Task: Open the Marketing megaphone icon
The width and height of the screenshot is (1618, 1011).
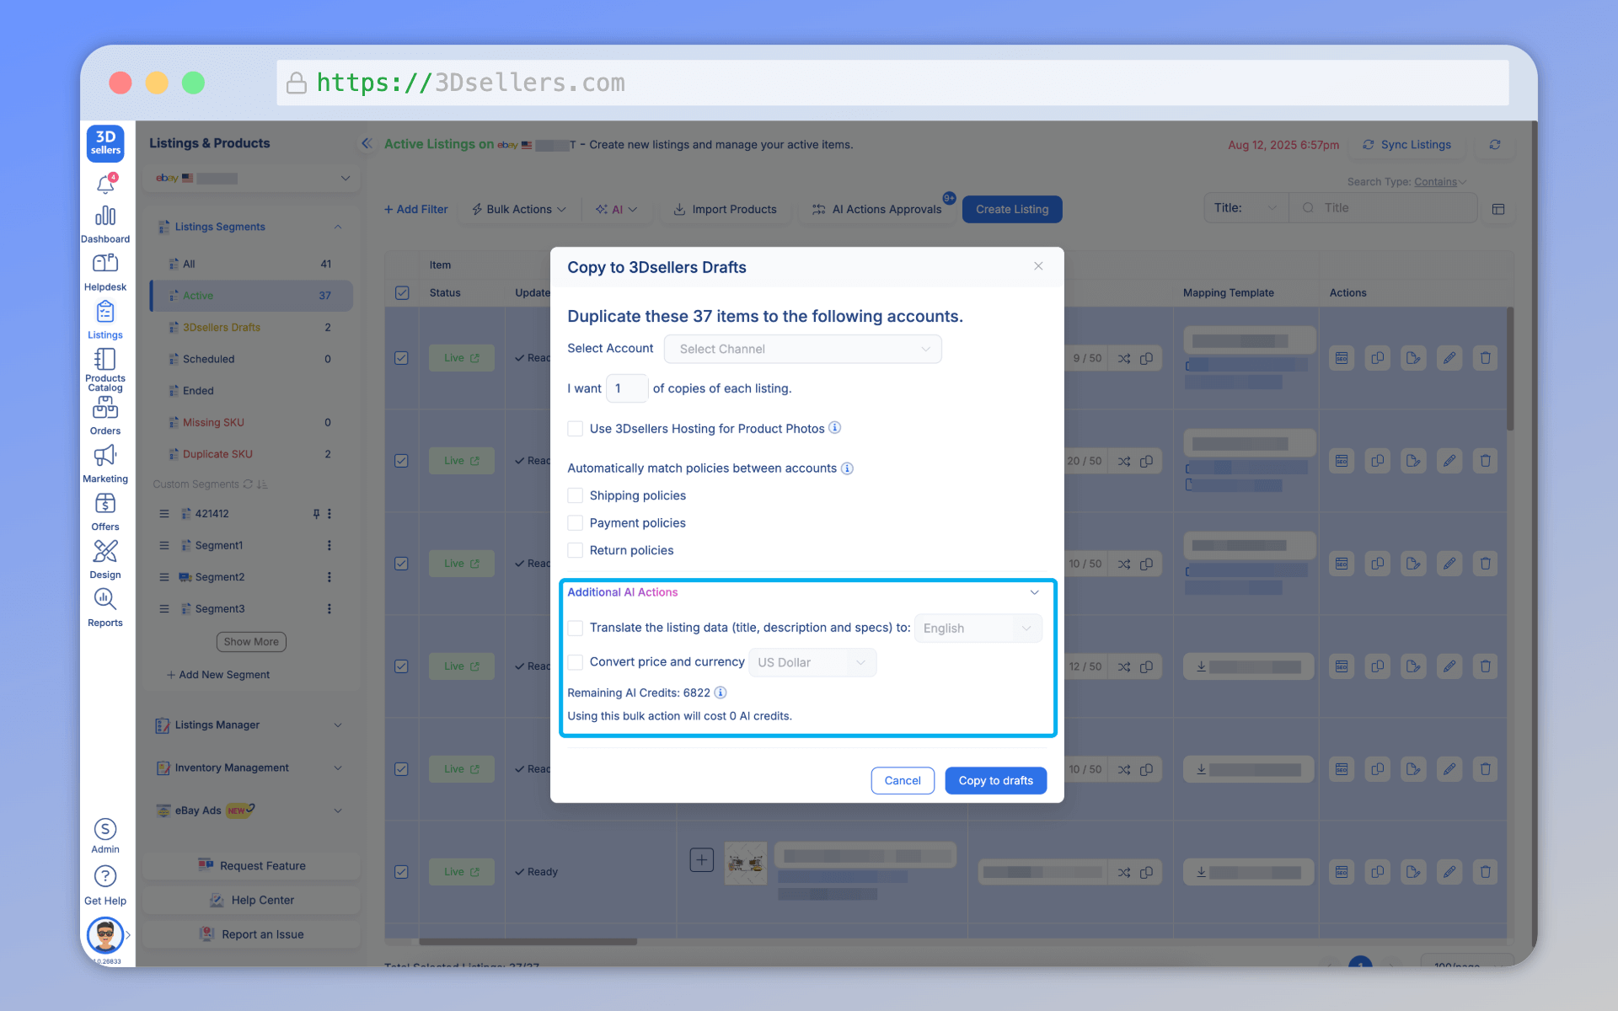Action: [105, 456]
